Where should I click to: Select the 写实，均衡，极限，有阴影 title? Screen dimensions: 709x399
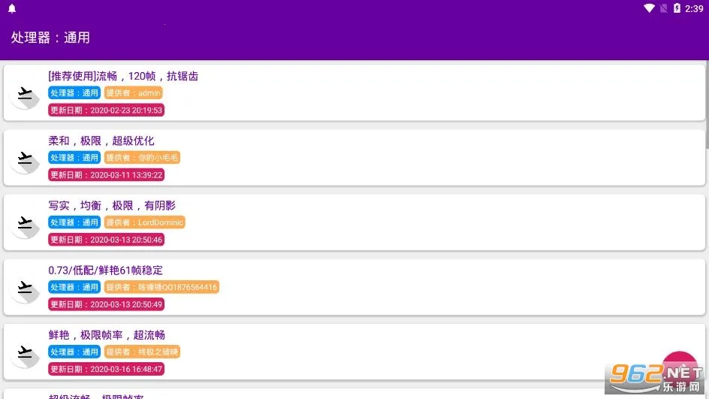[112, 205]
